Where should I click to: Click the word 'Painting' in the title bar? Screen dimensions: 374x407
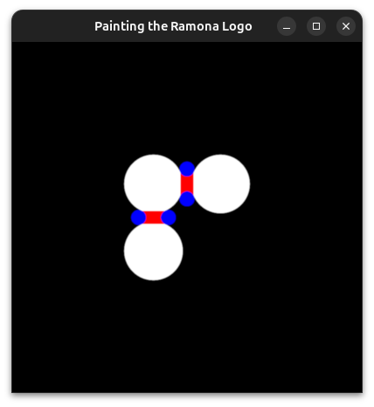pos(120,27)
